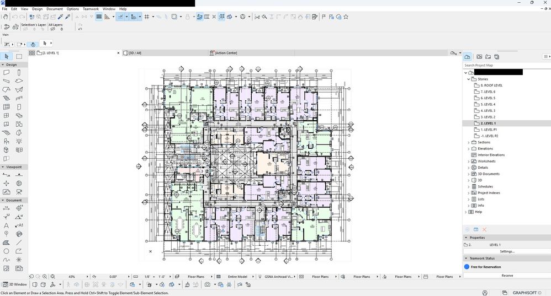Screen dimensions: 551x296
Task: Select the Wall tool in Design toolbox
Action: pos(6,72)
